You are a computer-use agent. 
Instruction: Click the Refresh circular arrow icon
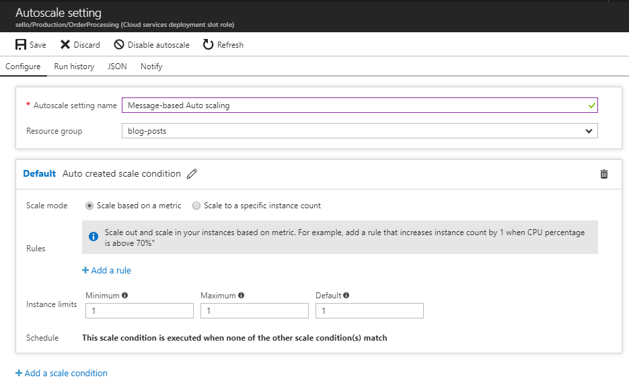pyautogui.click(x=208, y=44)
